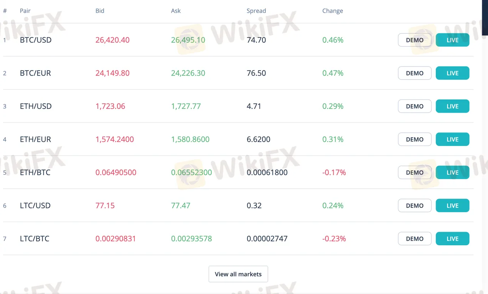488x294 pixels.
Task: Sort by the Ask column header
Action: [176, 11]
